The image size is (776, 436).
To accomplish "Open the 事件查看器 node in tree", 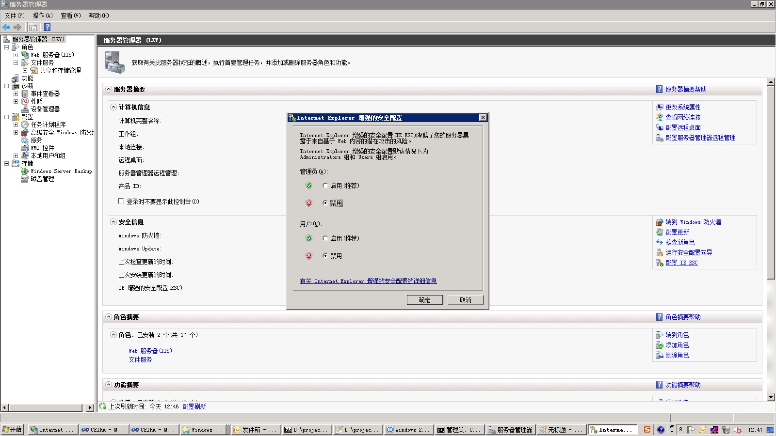I will pyautogui.click(x=45, y=93).
